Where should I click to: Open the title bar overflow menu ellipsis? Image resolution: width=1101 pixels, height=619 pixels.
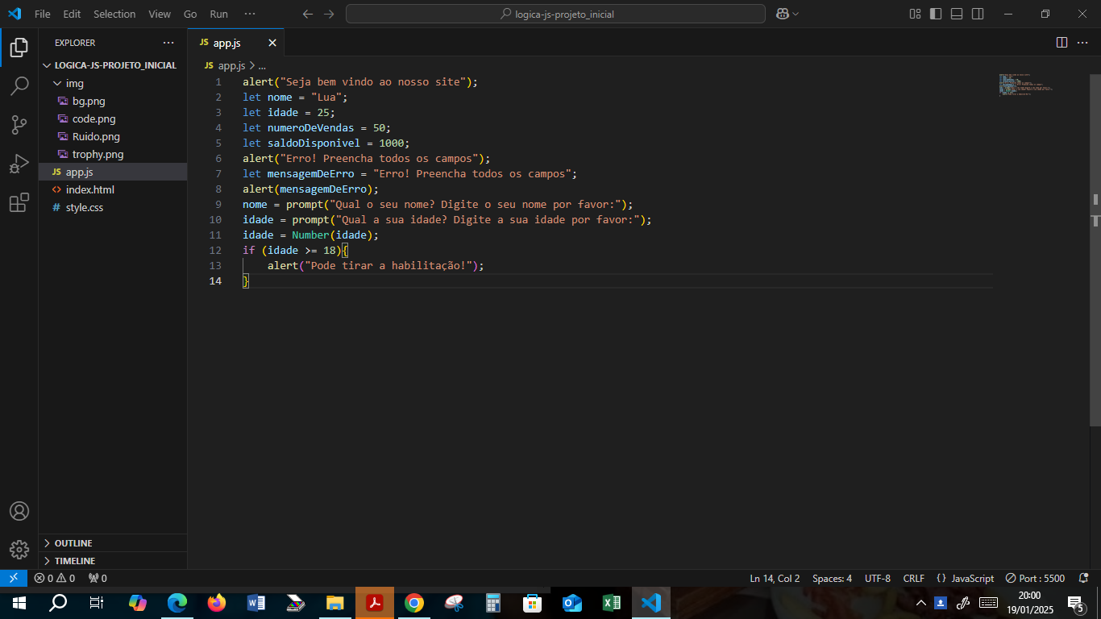click(x=250, y=14)
